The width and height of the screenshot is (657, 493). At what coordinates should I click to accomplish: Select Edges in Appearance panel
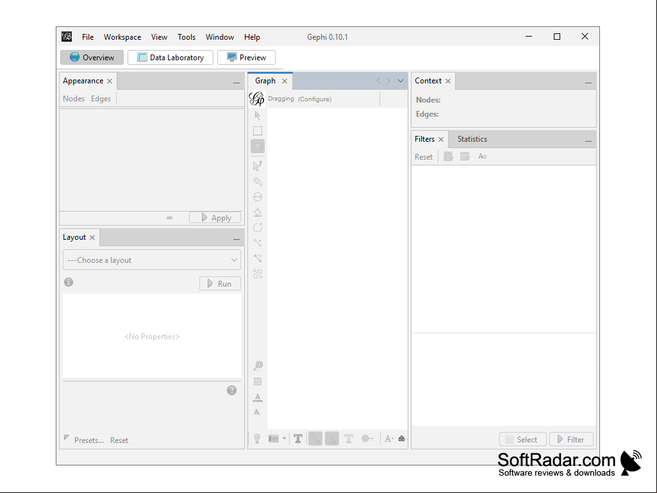click(x=101, y=99)
